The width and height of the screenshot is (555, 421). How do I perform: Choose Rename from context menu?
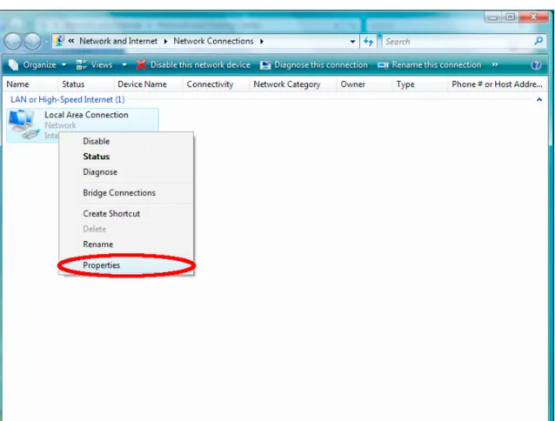(x=126, y=244)
